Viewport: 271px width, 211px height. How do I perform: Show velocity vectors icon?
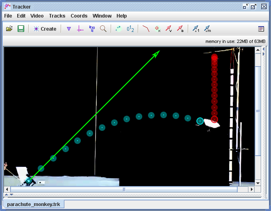pyautogui.click(x=169, y=29)
